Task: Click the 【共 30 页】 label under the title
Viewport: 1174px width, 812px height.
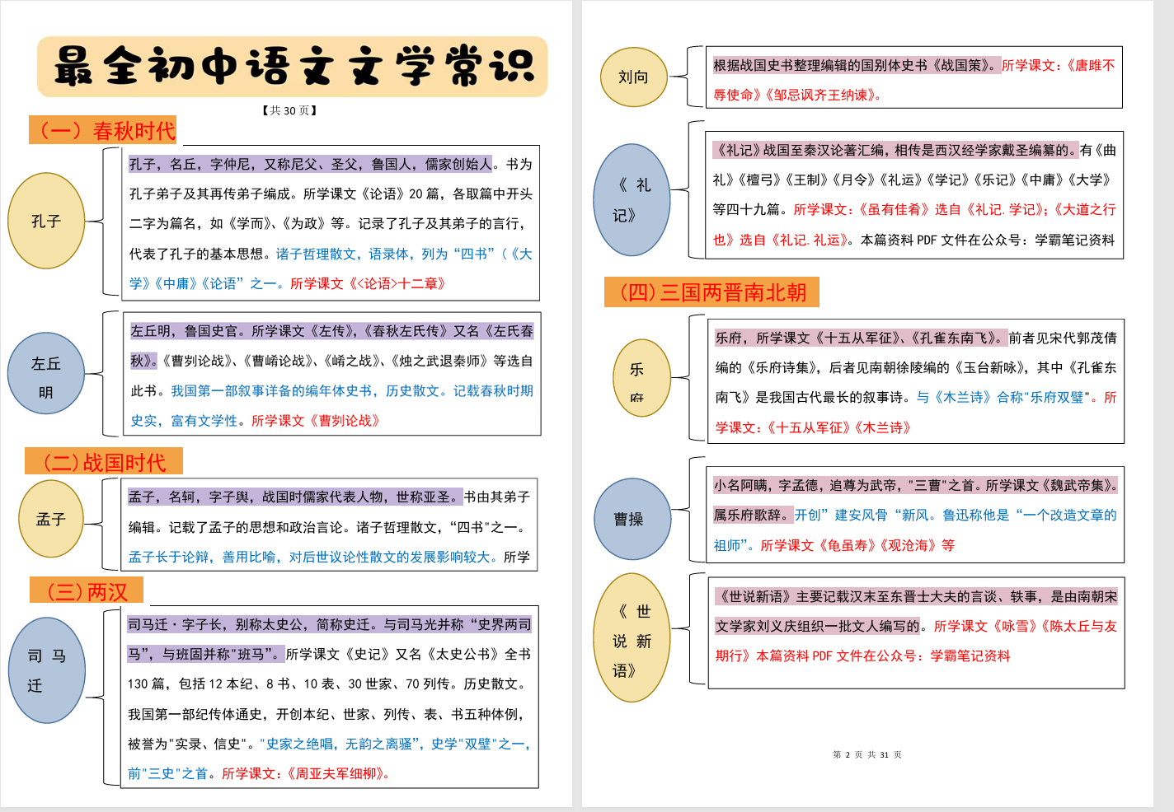Action: coord(289,110)
